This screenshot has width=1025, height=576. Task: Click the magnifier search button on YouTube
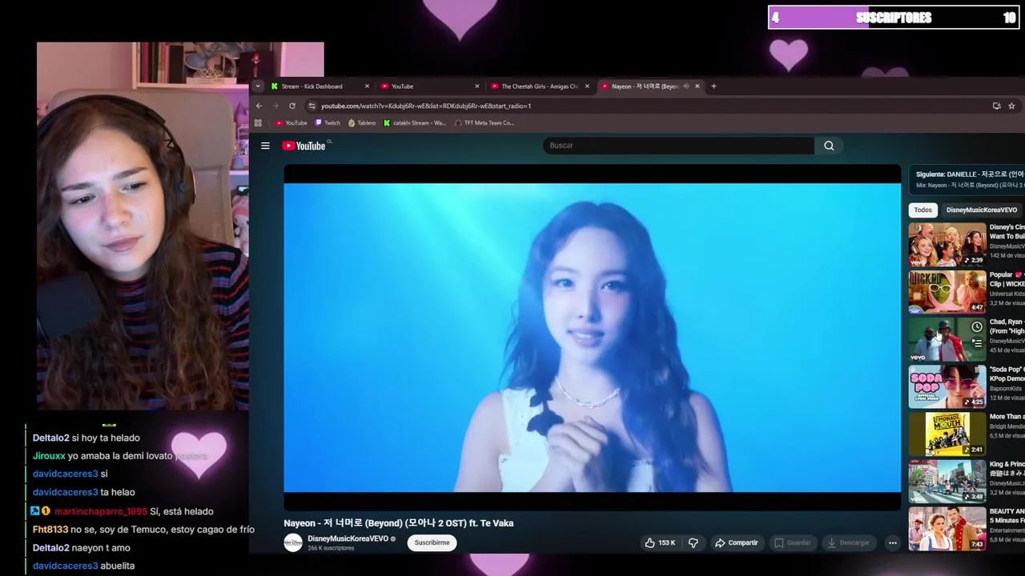click(829, 146)
